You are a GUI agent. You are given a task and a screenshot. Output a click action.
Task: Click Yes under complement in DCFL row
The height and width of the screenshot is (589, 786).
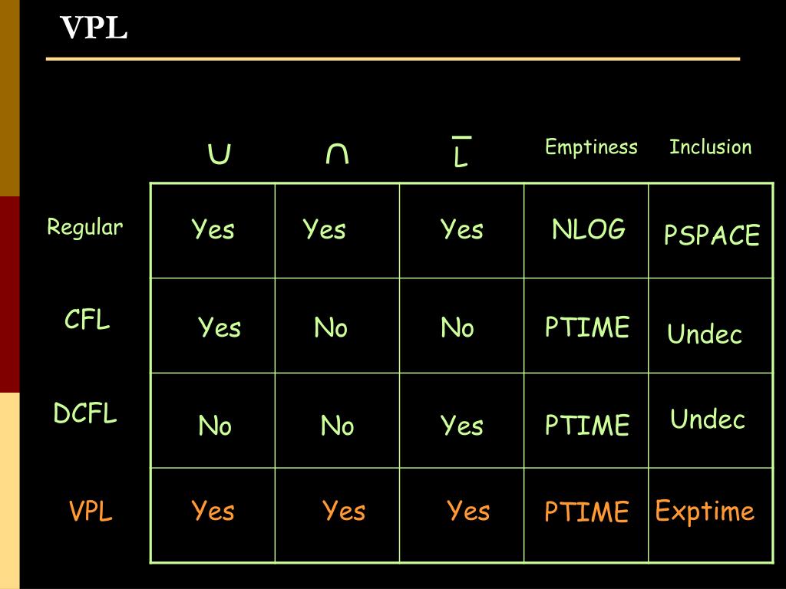click(461, 425)
